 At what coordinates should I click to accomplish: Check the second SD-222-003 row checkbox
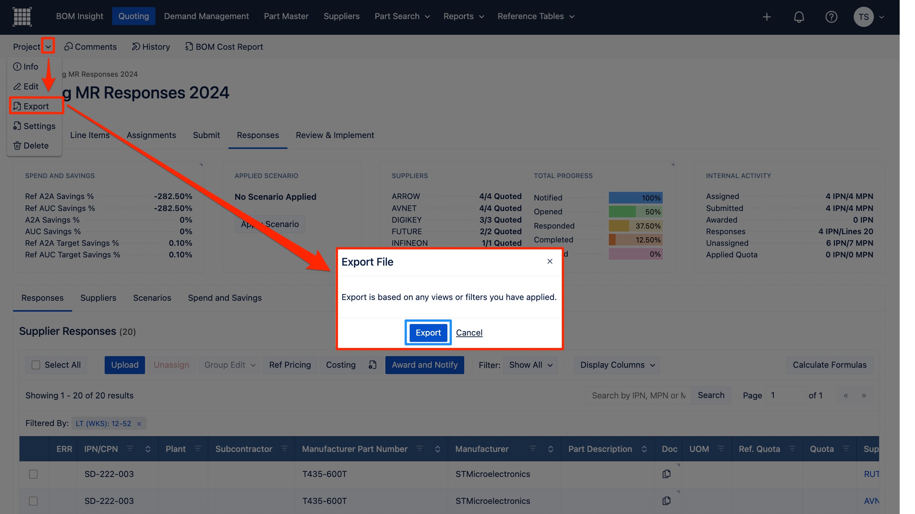click(33, 501)
